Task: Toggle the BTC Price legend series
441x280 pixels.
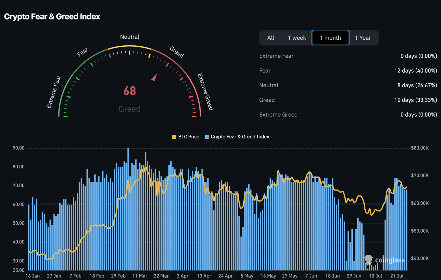Action: pos(186,137)
